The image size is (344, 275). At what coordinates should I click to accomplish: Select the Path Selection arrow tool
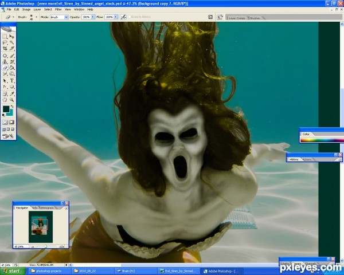(x=5, y=81)
